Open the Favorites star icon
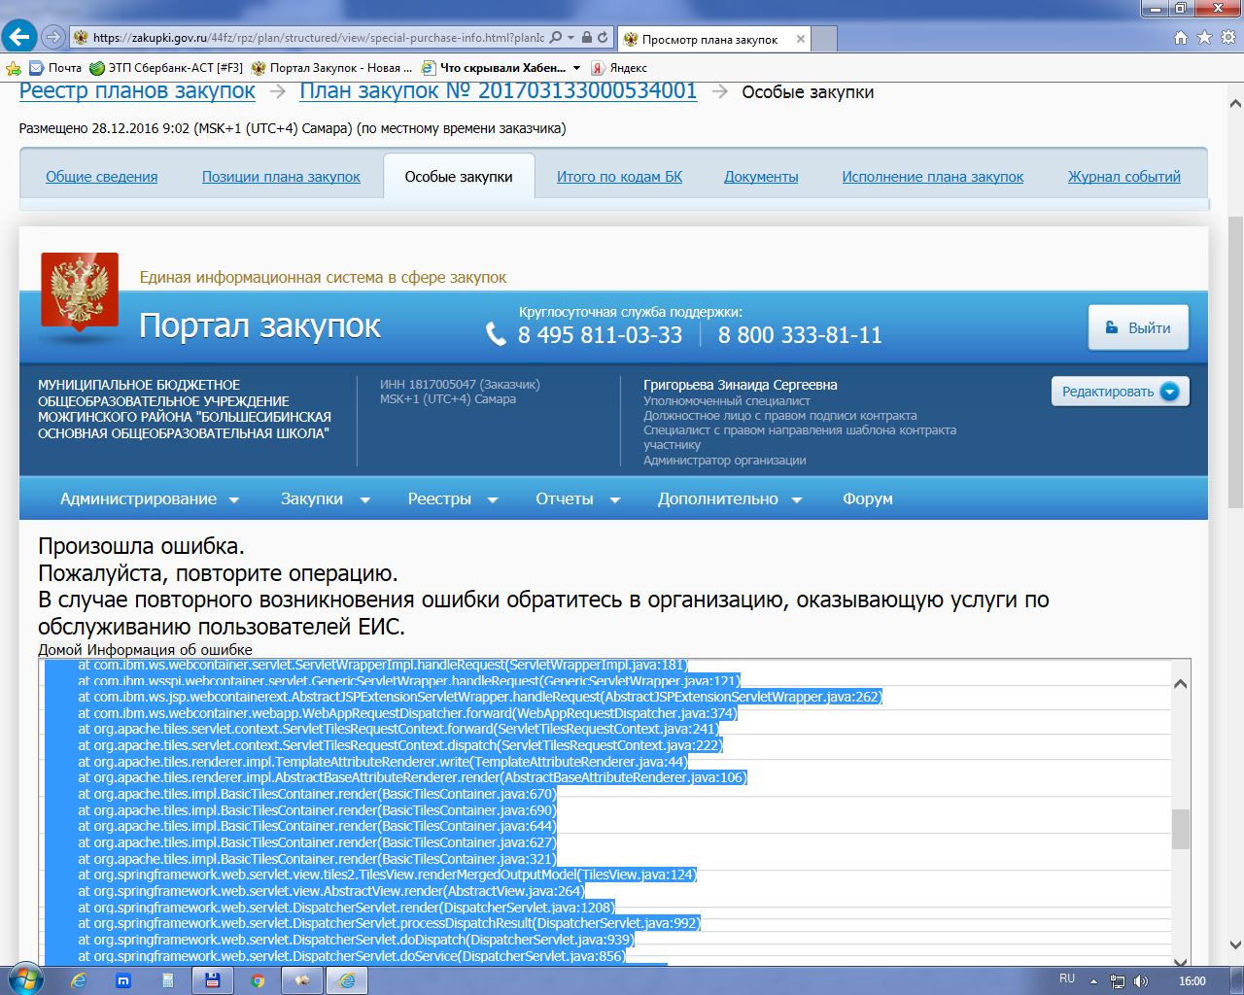 [x=1204, y=38]
